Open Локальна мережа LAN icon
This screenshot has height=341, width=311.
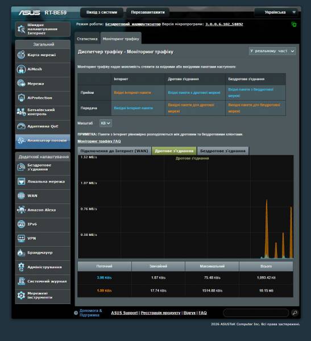(22, 181)
